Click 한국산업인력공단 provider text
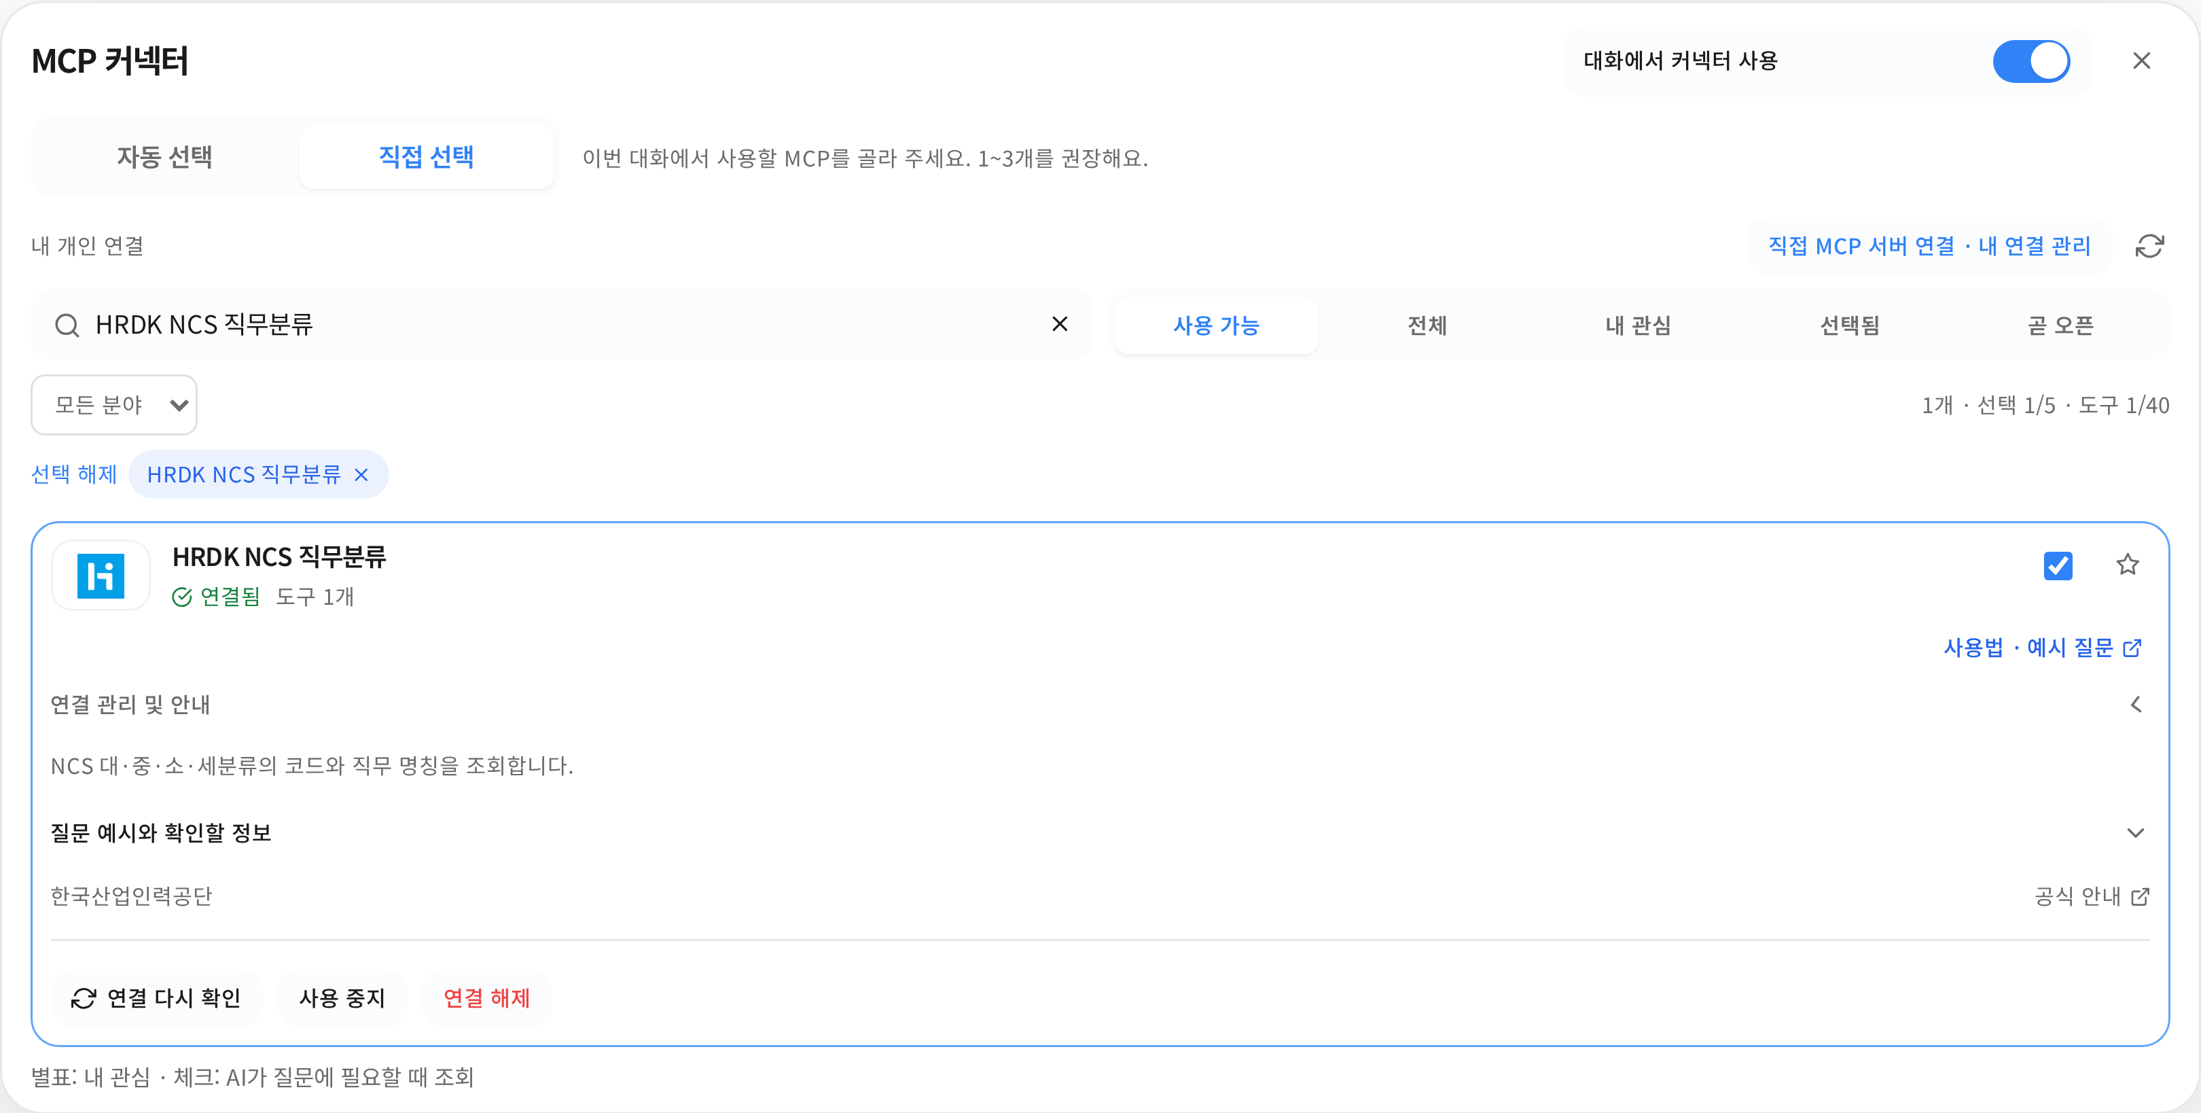 pos(132,896)
